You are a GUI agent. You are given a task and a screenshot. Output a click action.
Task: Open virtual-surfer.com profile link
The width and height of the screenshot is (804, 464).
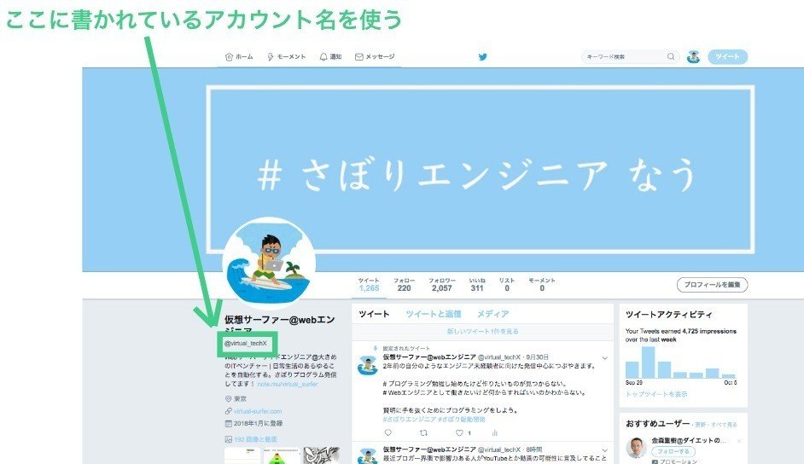(x=258, y=411)
